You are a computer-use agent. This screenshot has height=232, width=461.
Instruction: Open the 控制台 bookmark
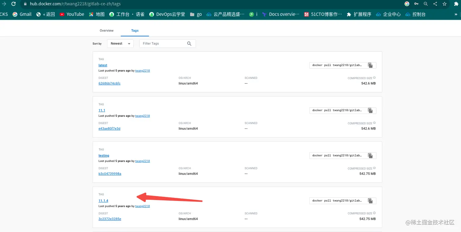(415, 14)
